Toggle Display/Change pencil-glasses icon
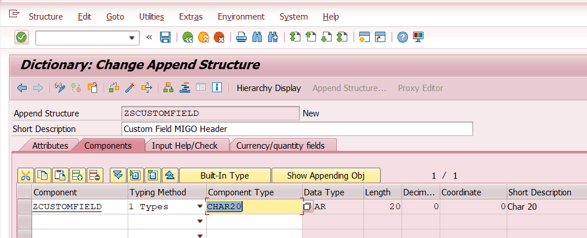The height and width of the screenshot is (238, 587). pyautogui.click(x=60, y=88)
